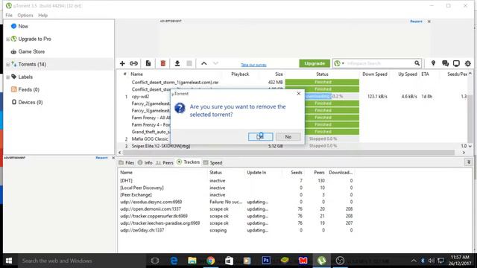Confirm removal with Yes button
This screenshot has height=268, width=477.
tap(260, 137)
